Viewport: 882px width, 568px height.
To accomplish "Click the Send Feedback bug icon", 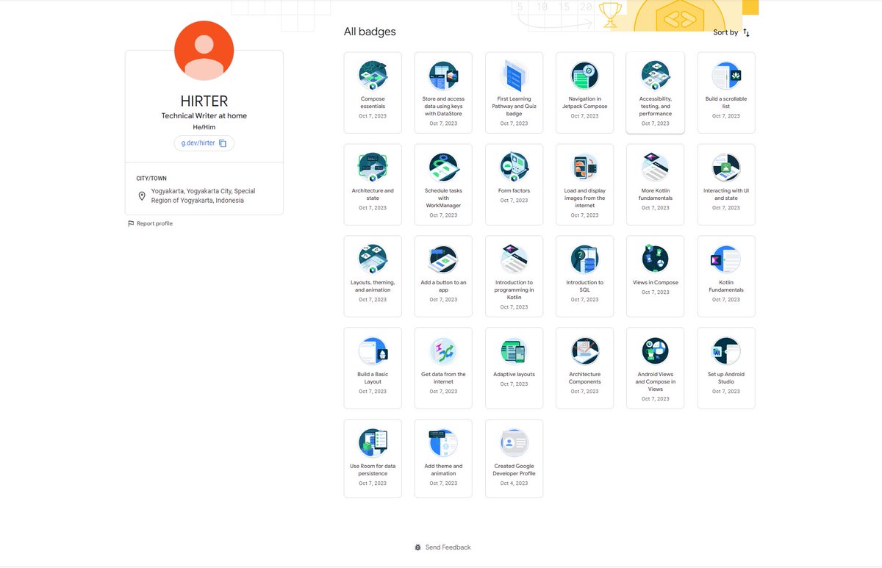I will (x=417, y=547).
